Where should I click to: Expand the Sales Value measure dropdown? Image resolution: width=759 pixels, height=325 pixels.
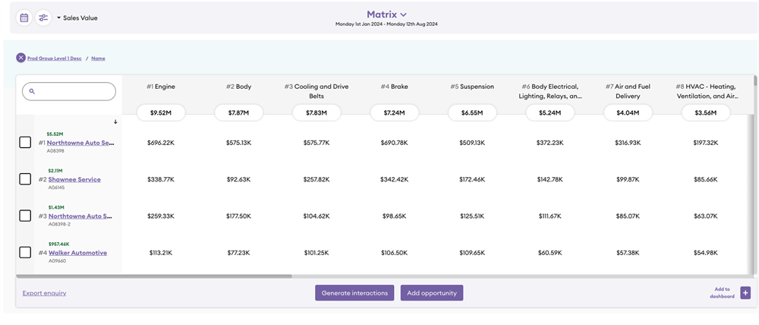(77, 17)
